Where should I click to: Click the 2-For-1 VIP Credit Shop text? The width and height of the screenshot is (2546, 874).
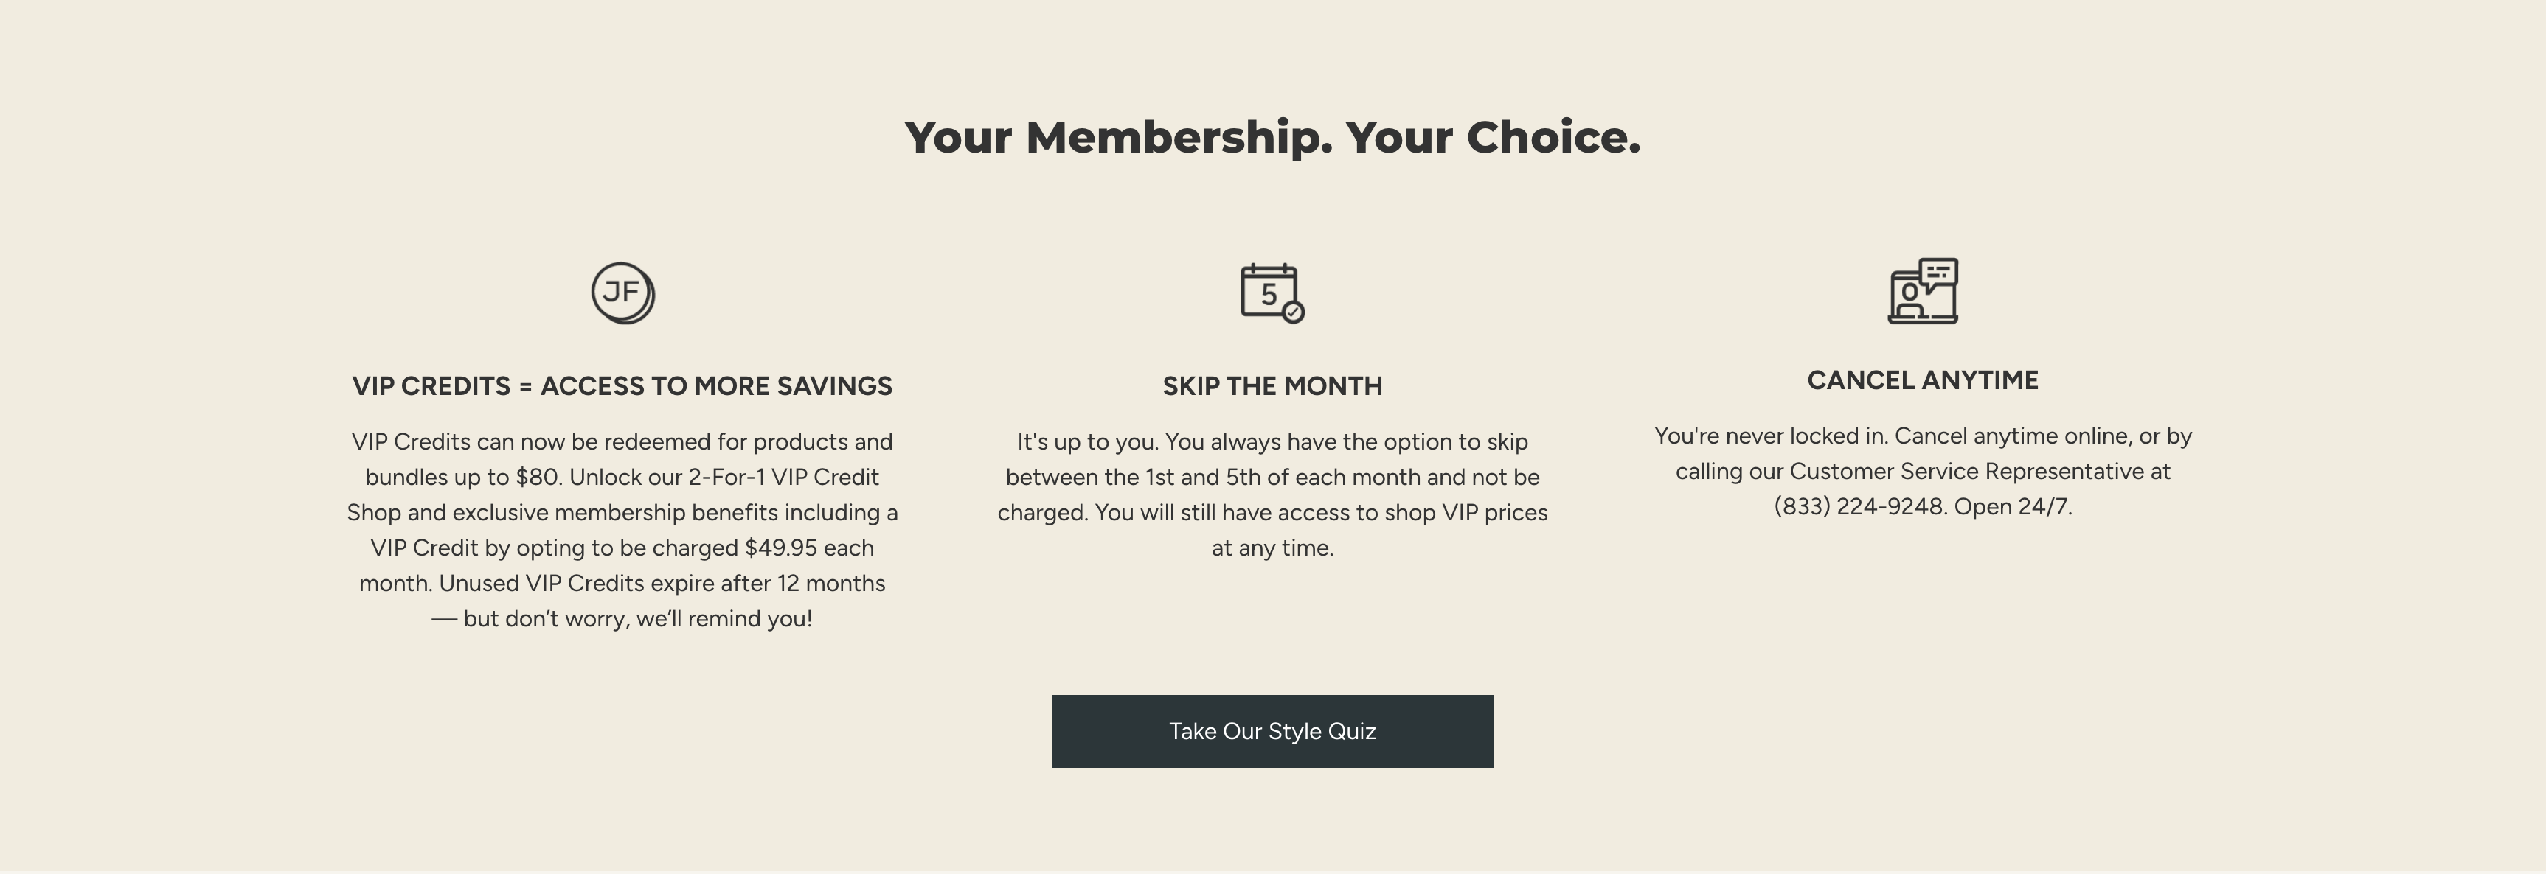coord(785,476)
